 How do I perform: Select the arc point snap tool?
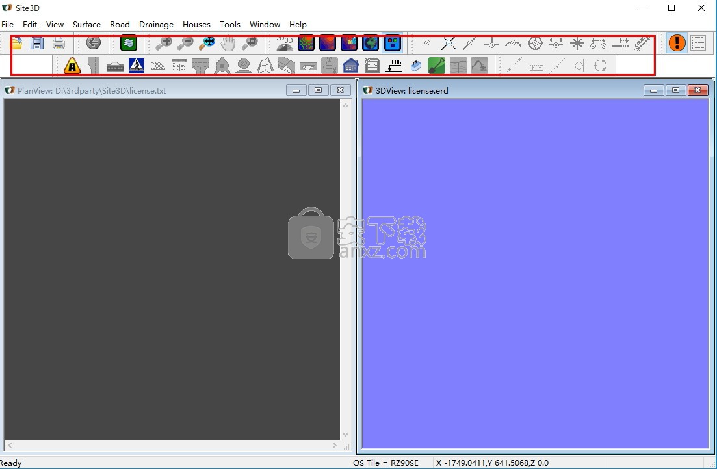click(513, 44)
